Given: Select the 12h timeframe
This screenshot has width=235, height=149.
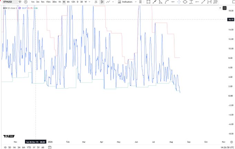Looking at the screenshot, I should pyautogui.click(x=73, y=2).
